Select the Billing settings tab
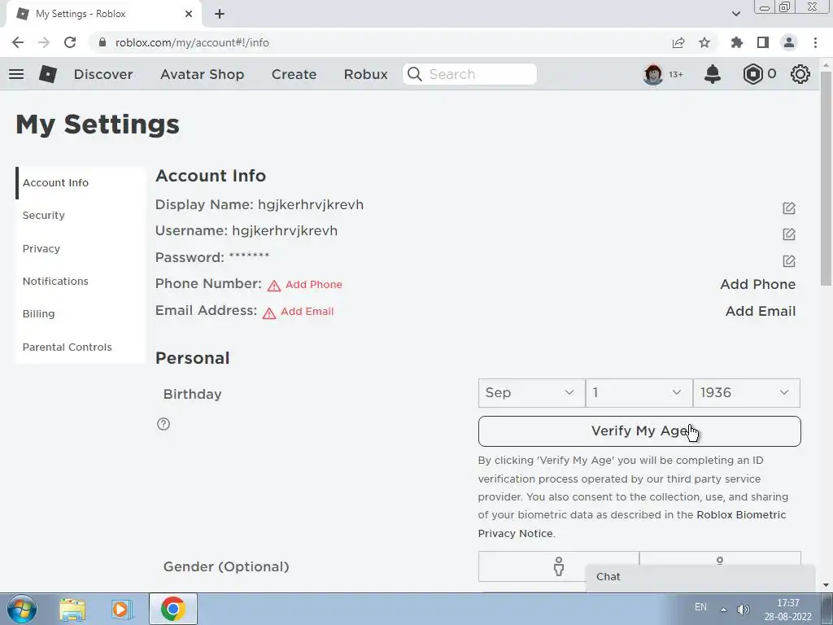The height and width of the screenshot is (625, 833). (81, 314)
